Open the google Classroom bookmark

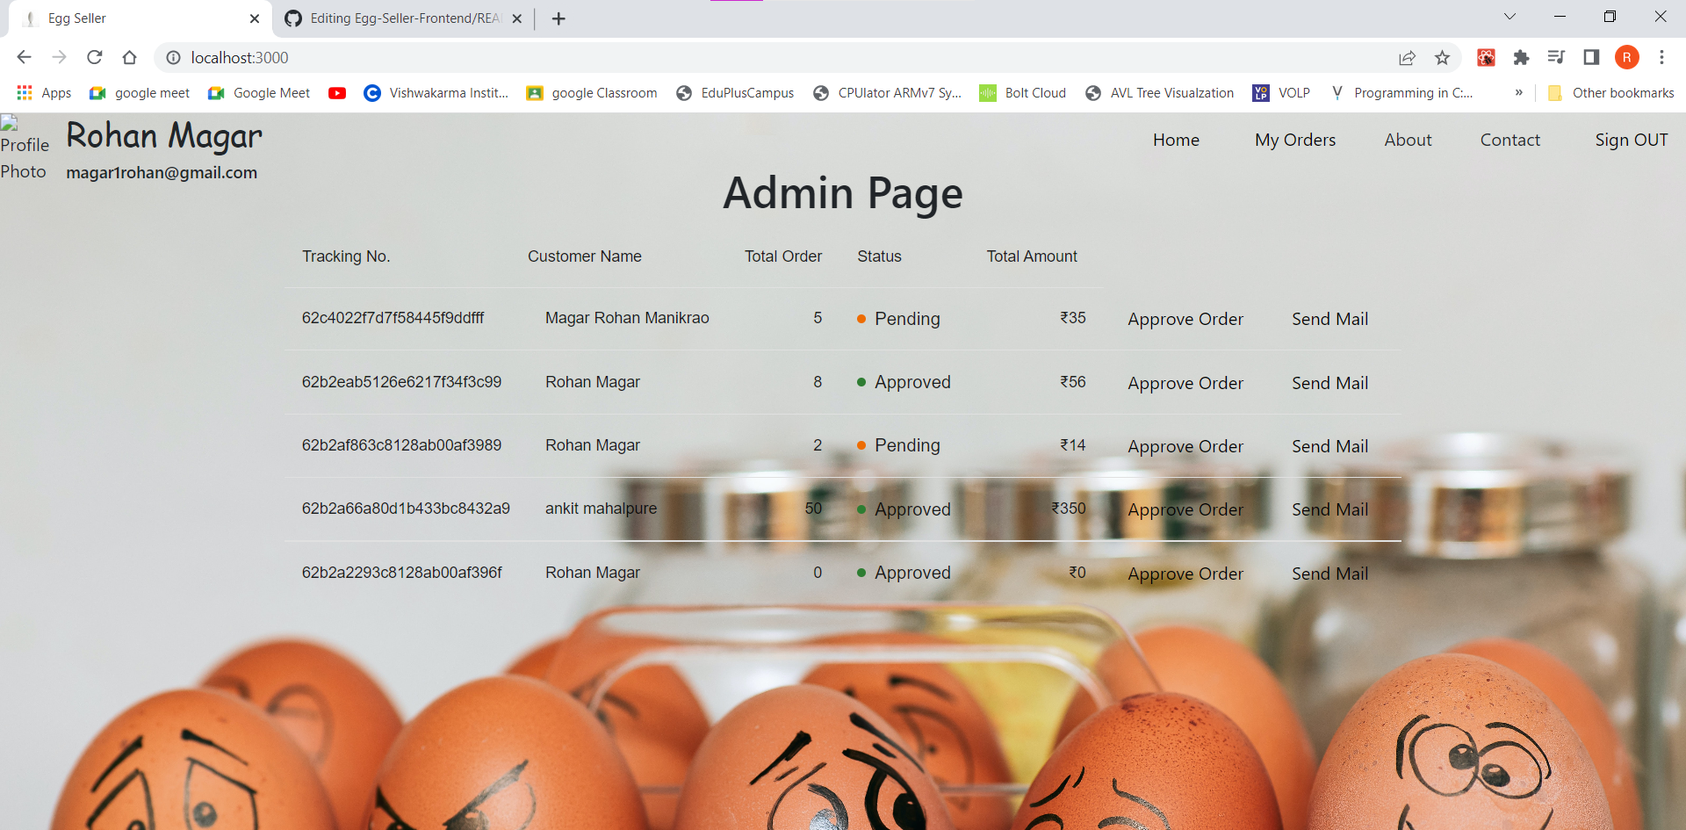tap(592, 92)
